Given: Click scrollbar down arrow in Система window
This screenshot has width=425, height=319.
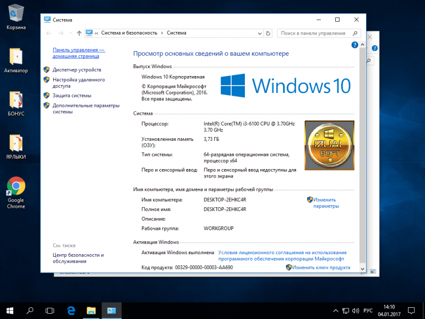Looking at the screenshot, I should pos(362,269).
